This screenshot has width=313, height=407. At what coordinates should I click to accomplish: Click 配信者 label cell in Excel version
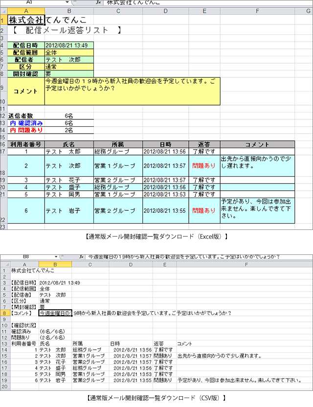[26, 60]
